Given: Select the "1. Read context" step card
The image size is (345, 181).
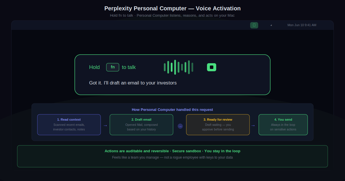Looking at the screenshot, I should tap(69, 125).
